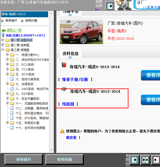Expand 九、ESP系统 node
The image size is (160, 167).
7,93
